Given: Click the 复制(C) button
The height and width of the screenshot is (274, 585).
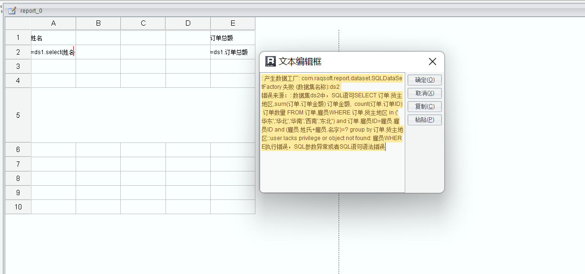Looking at the screenshot, I should coord(425,106).
